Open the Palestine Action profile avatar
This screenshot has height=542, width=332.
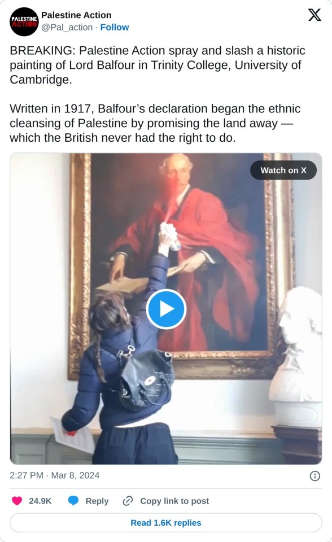[24, 21]
